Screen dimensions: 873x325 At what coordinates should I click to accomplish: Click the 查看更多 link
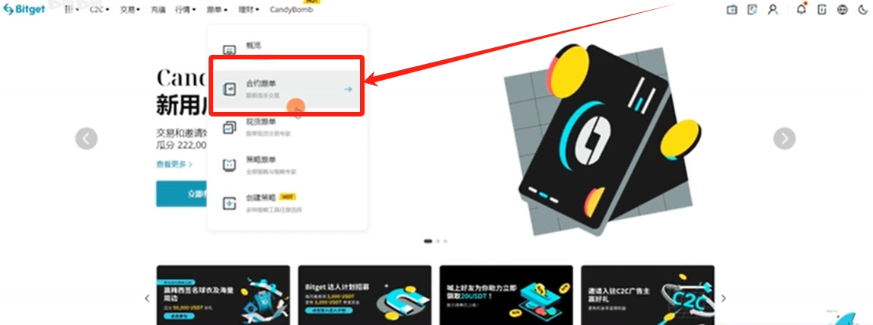[174, 164]
